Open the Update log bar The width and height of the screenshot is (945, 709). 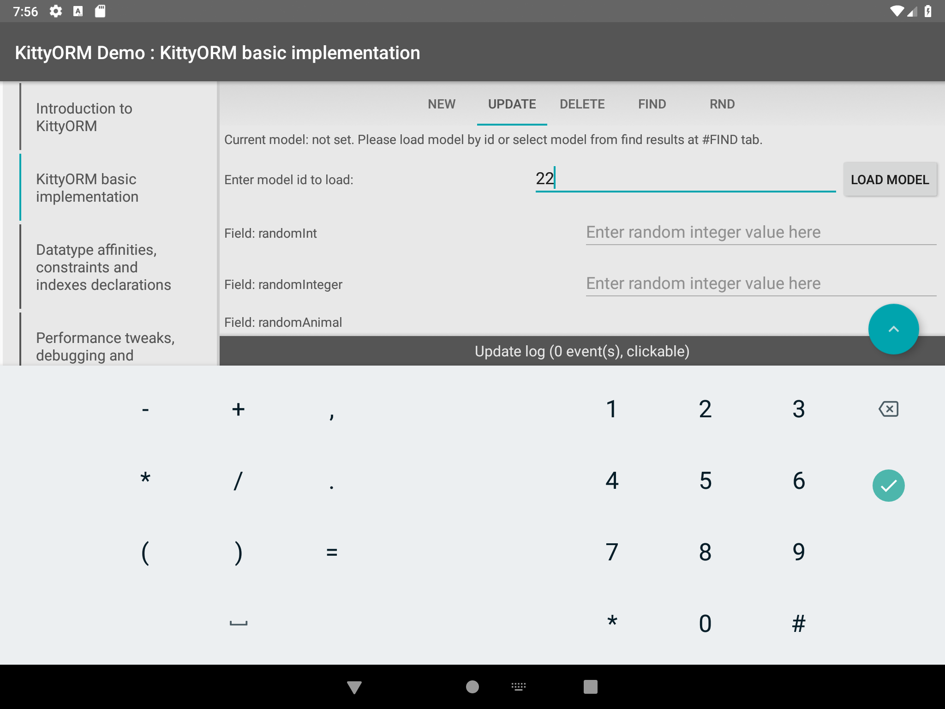pyautogui.click(x=582, y=351)
